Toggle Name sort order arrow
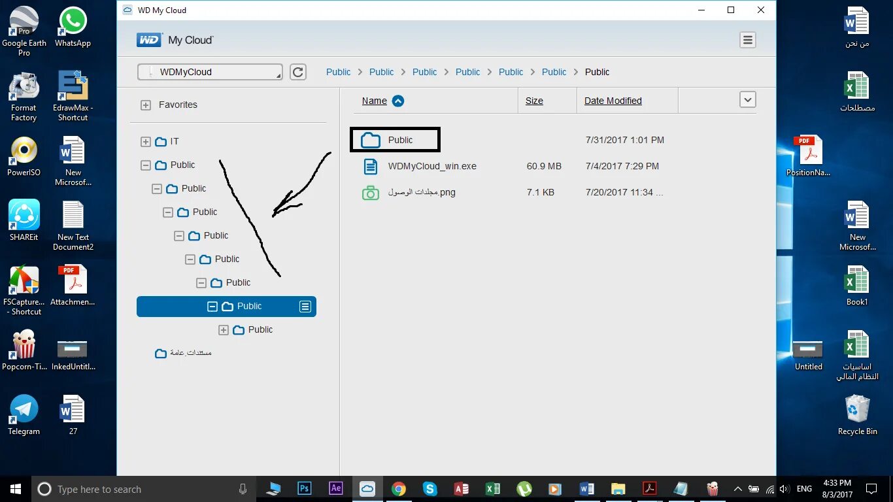This screenshot has width=893, height=502. point(398,101)
